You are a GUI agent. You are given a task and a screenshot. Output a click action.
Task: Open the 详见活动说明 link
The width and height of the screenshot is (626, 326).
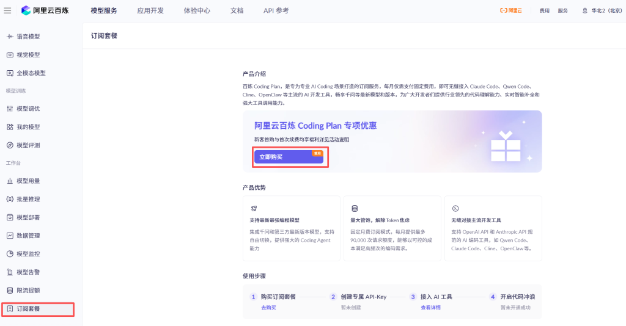(334, 140)
